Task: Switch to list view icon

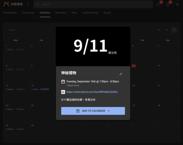Action: (167, 30)
